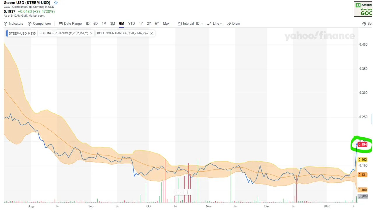This screenshot has height=213, width=373.
Task: Open the Date Range picker
Action: click(70, 24)
